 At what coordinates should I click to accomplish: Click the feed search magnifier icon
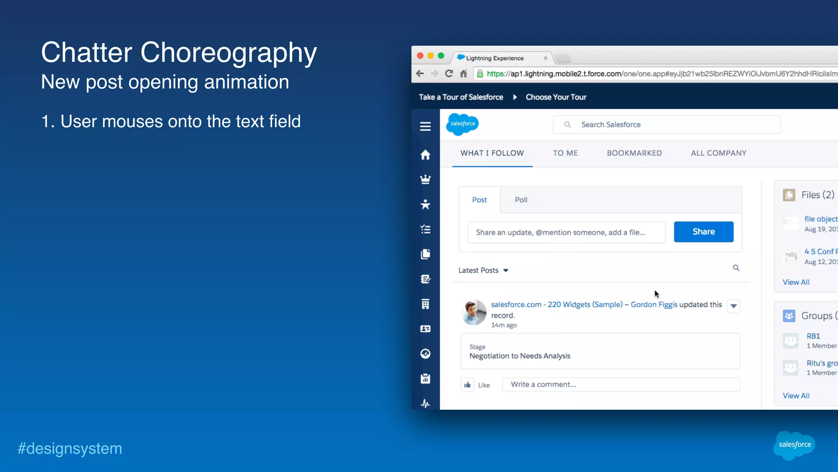pos(736,268)
